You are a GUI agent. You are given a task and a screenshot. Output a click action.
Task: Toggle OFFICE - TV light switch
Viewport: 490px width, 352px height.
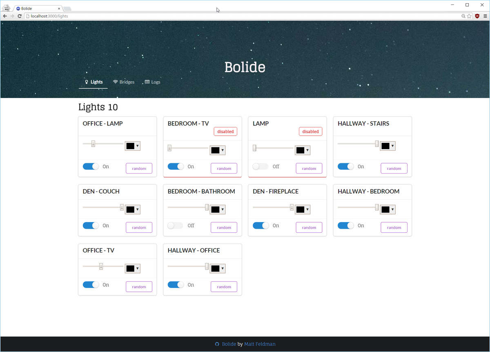[91, 285]
